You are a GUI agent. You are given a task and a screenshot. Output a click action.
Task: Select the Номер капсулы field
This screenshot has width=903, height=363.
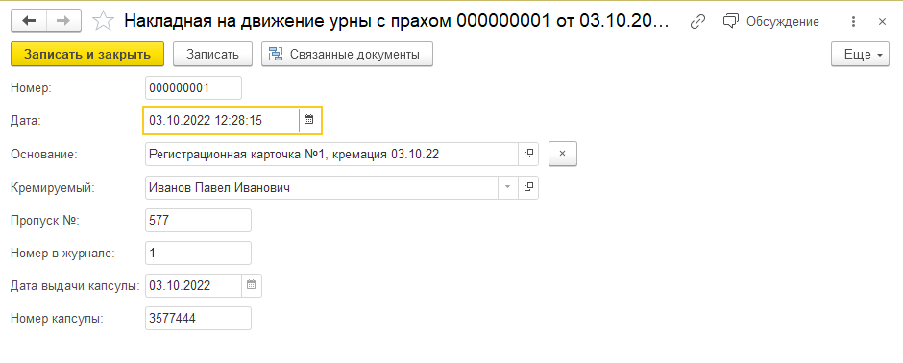(x=199, y=318)
